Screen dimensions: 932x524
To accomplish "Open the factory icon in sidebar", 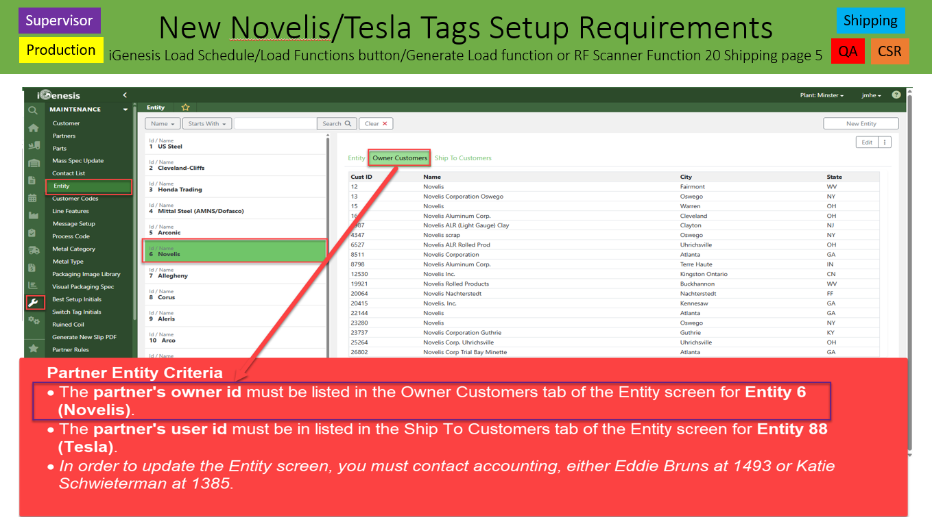I will pyautogui.click(x=33, y=215).
